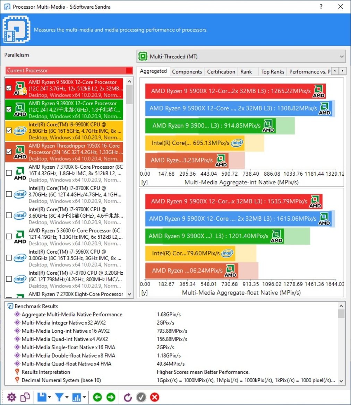Check the Intel Core i7-8700K checkbox
Screen dimensions: 351x405
click(x=9, y=194)
